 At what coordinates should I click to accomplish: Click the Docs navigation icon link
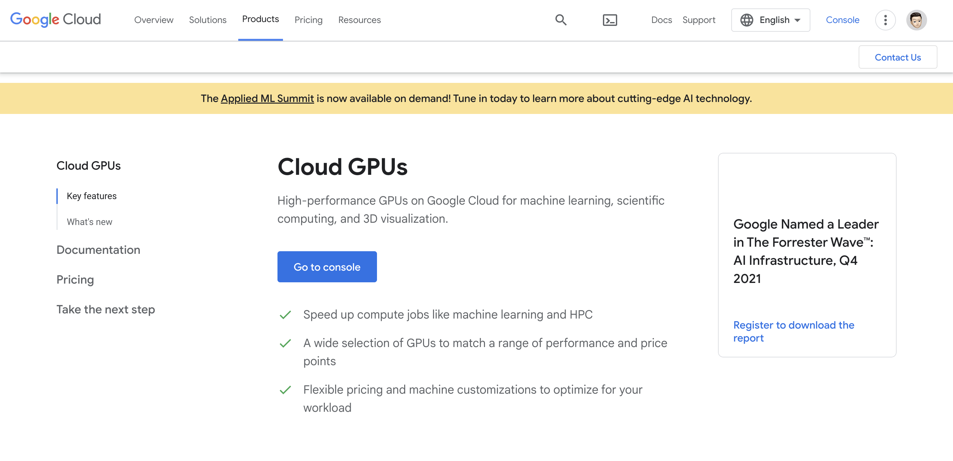pos(661,19)
